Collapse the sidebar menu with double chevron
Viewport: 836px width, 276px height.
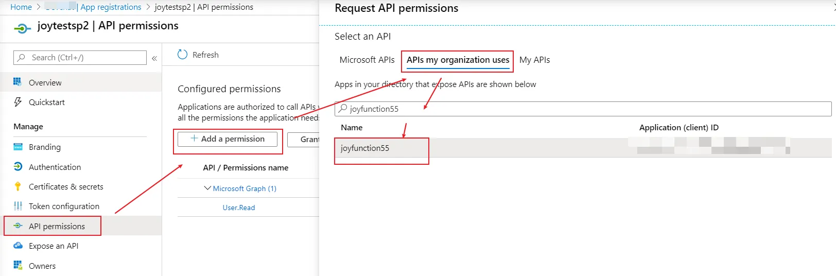(154, 58)
